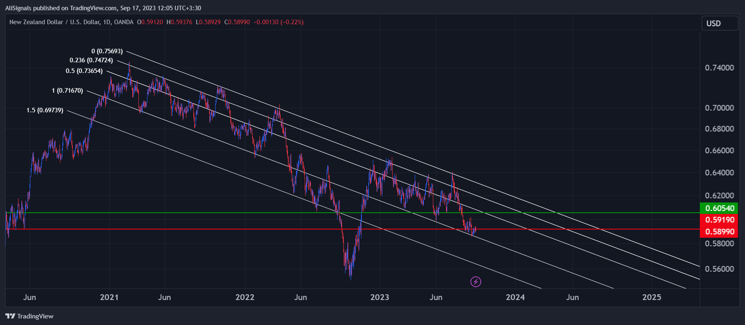Click the low price L0.58929 value

tap(208, 22)
